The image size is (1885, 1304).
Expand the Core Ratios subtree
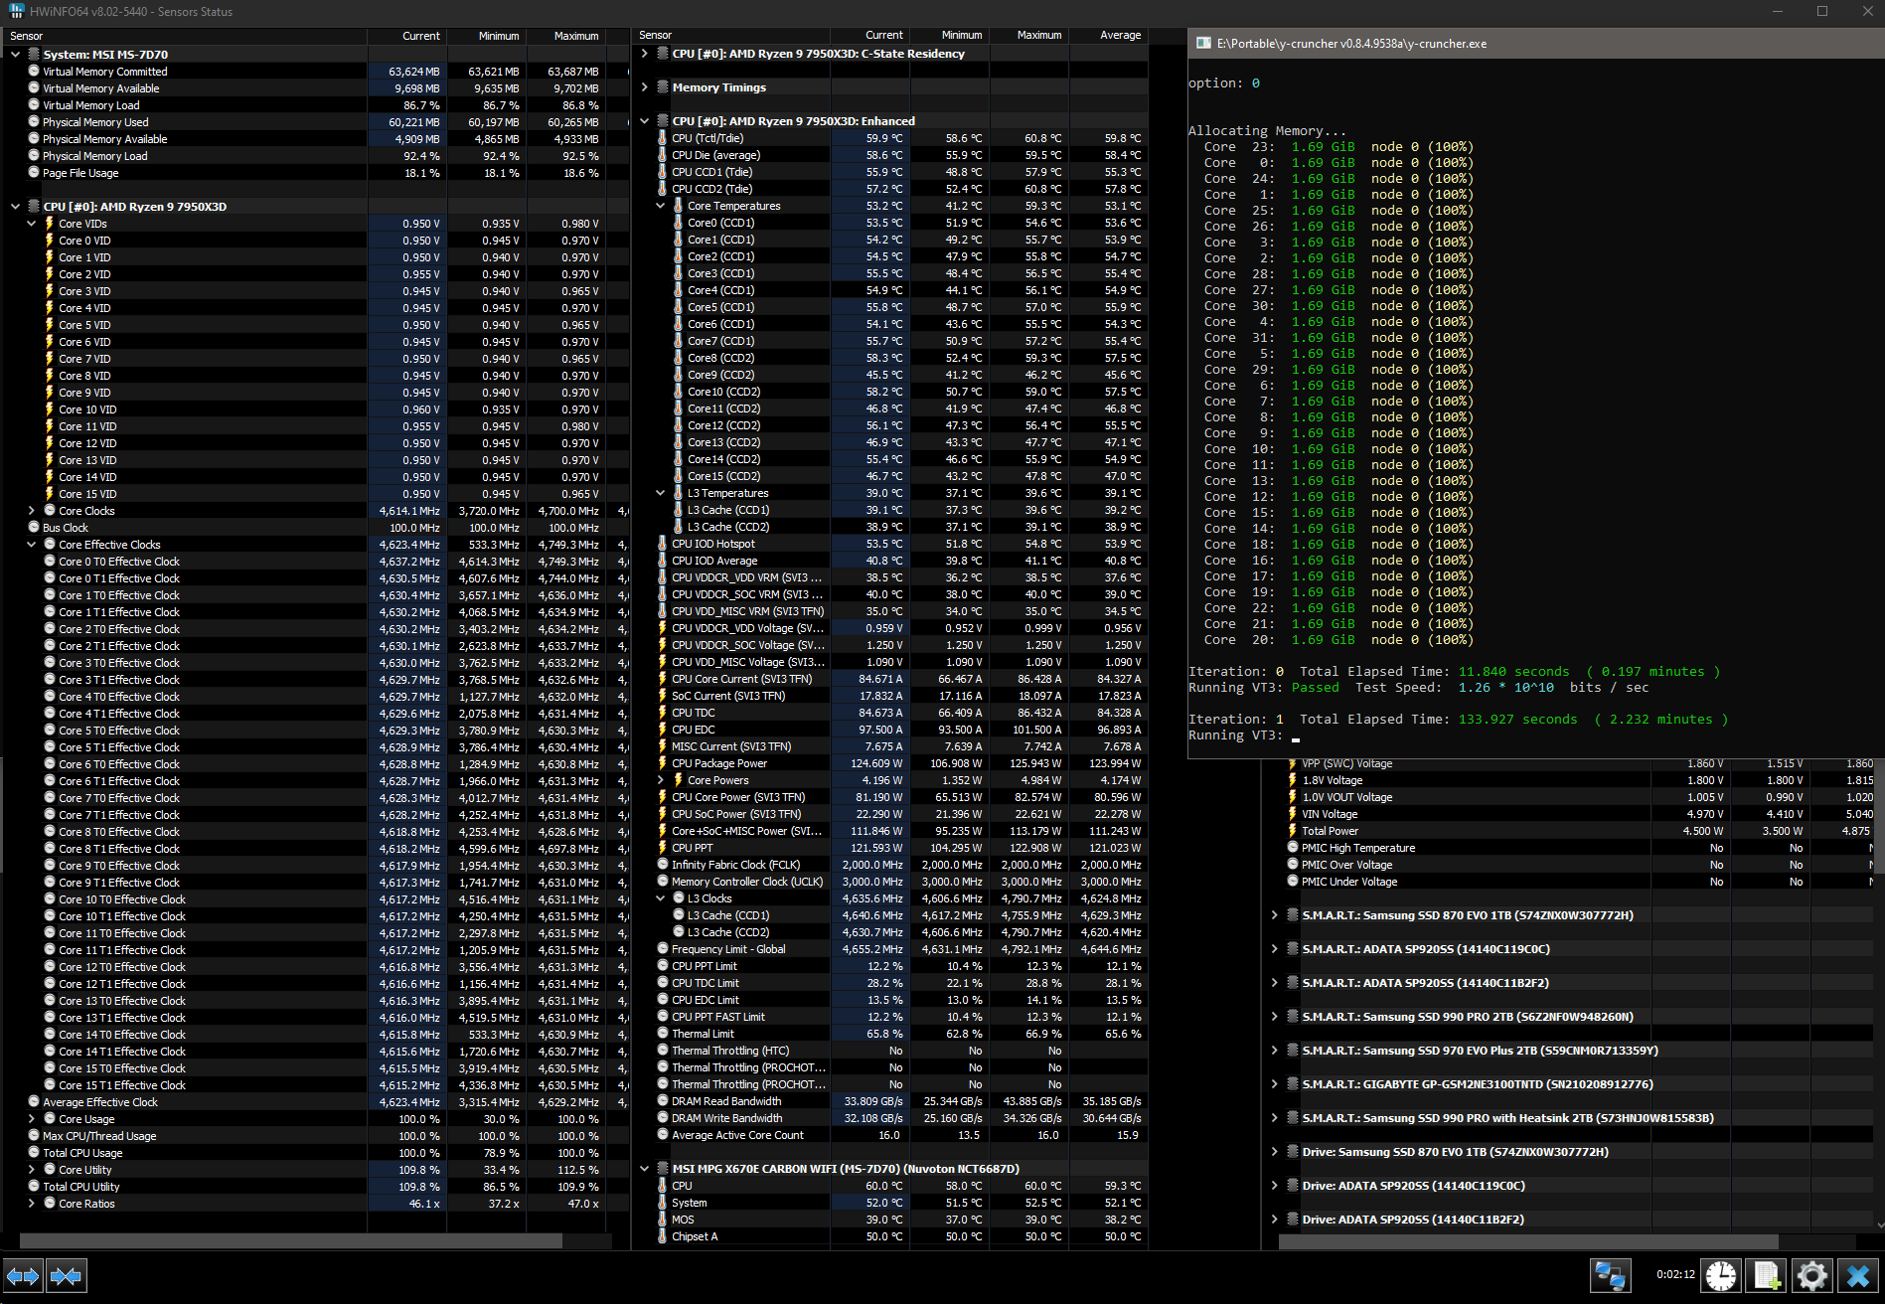point(31,1204)
